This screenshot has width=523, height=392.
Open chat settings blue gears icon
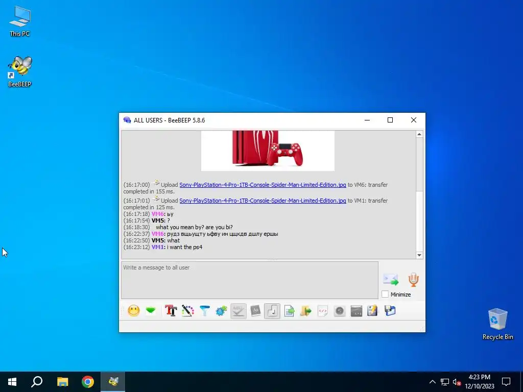click(x=222, y=311)
